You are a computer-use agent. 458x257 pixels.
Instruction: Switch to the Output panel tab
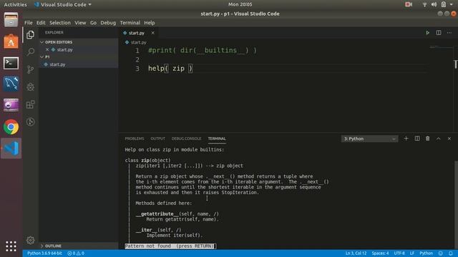pos(157,138)
